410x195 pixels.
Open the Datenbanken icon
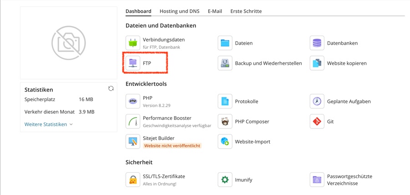(x=317, y=43)
